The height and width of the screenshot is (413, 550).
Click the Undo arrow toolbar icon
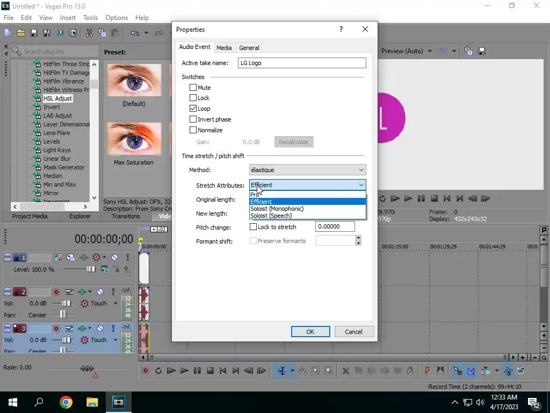(135, 33)
